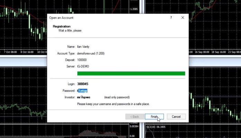
Task: Open help with the question mark icon
Action: click(171, 18)
